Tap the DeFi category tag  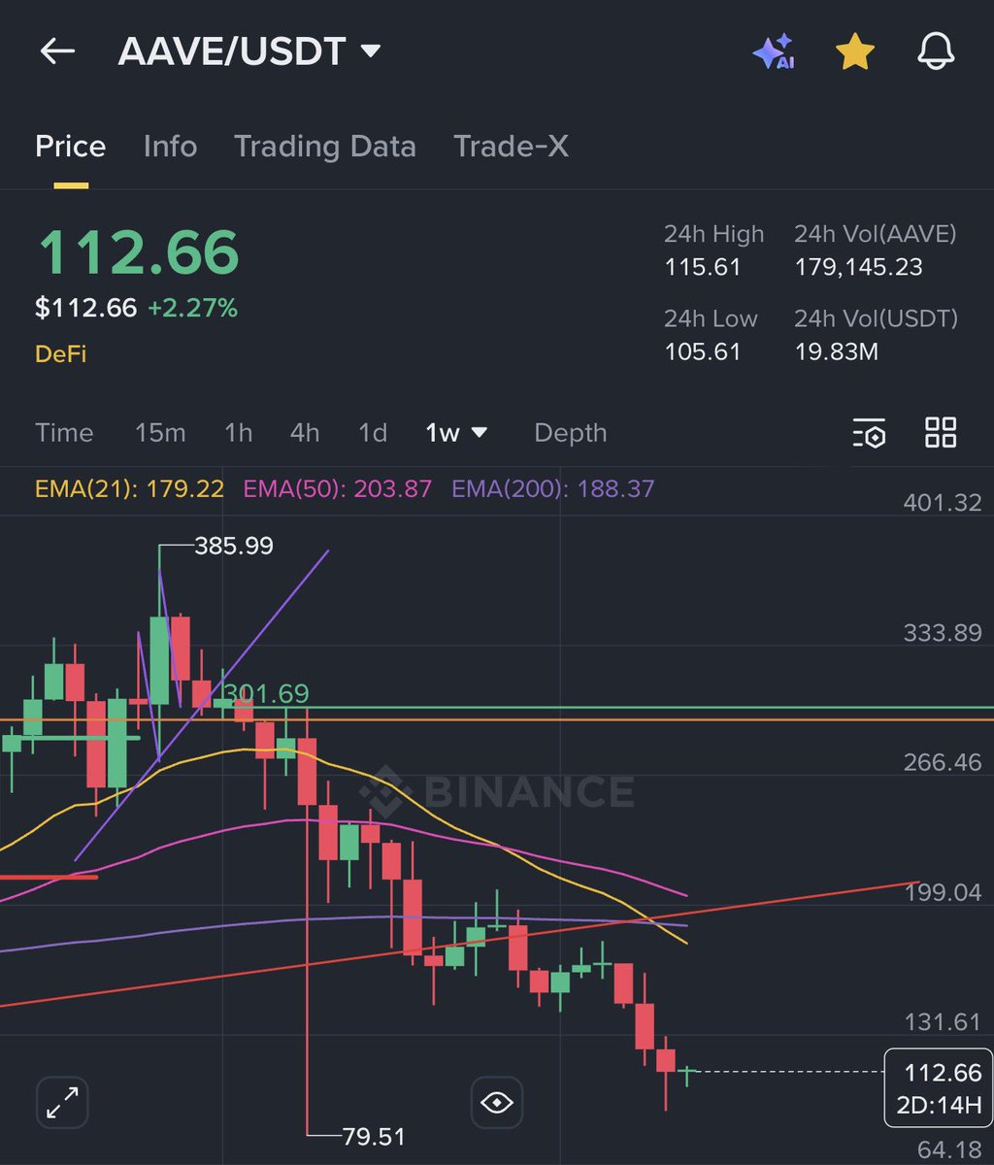click(61, 354)
